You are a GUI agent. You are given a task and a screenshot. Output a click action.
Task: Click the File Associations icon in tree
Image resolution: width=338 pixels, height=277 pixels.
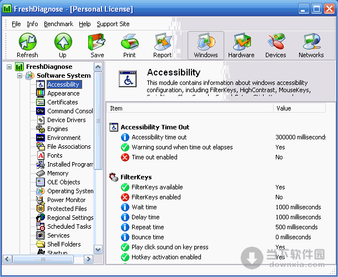point(41,147)
